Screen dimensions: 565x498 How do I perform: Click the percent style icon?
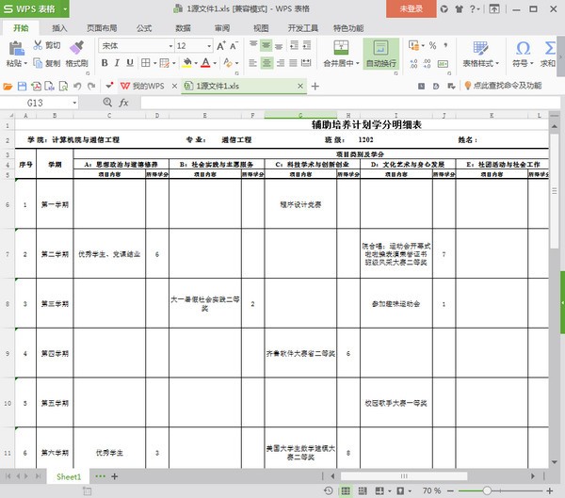(x=432, y=45)
